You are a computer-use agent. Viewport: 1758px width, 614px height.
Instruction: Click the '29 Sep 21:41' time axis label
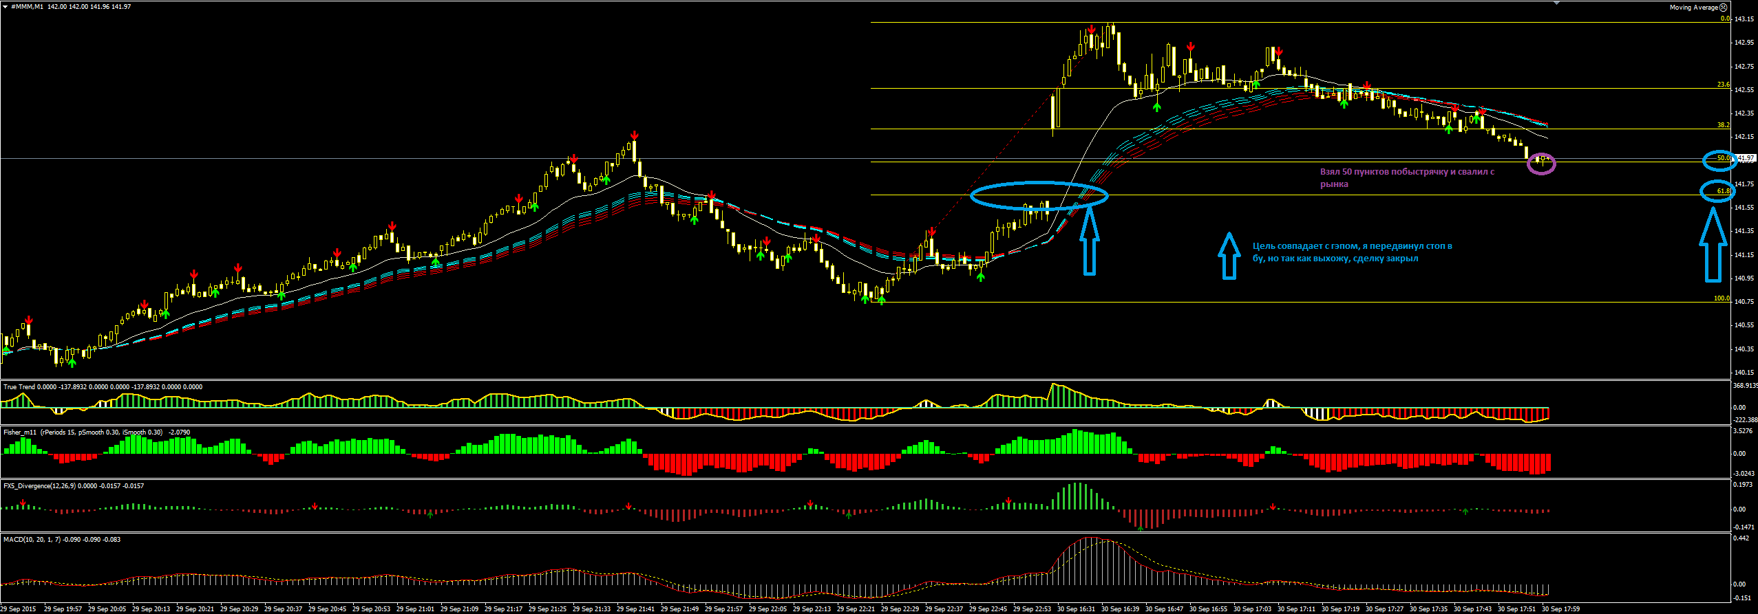636,609
